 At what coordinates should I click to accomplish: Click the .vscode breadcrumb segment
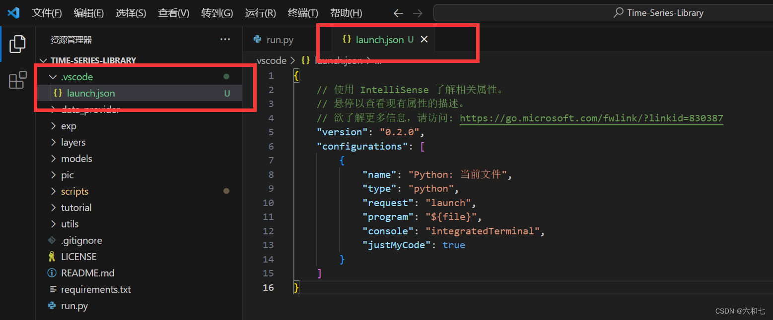(272, 60)
